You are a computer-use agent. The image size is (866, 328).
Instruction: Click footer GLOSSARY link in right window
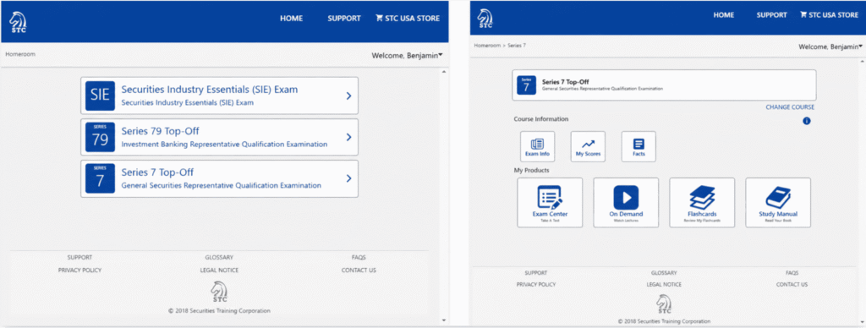[x=664, y=273]
